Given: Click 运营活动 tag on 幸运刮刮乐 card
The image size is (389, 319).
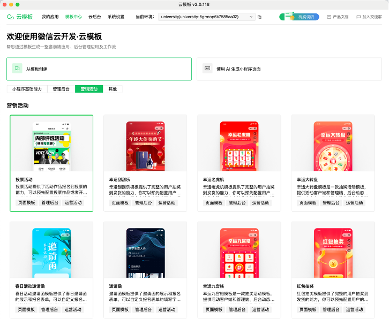Looking at the screenshot, I should [x=167, y=203].
